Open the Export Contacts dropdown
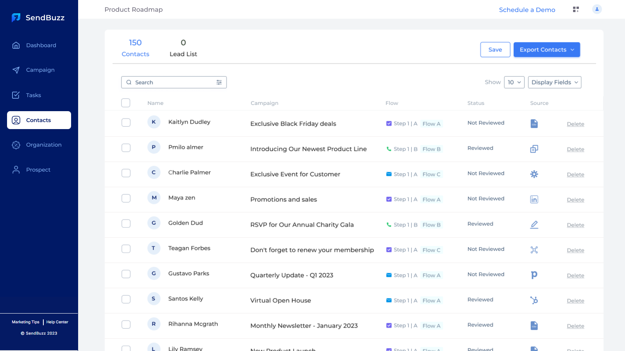The height and width of the screenshot is (351, 625). pos(546,50)
